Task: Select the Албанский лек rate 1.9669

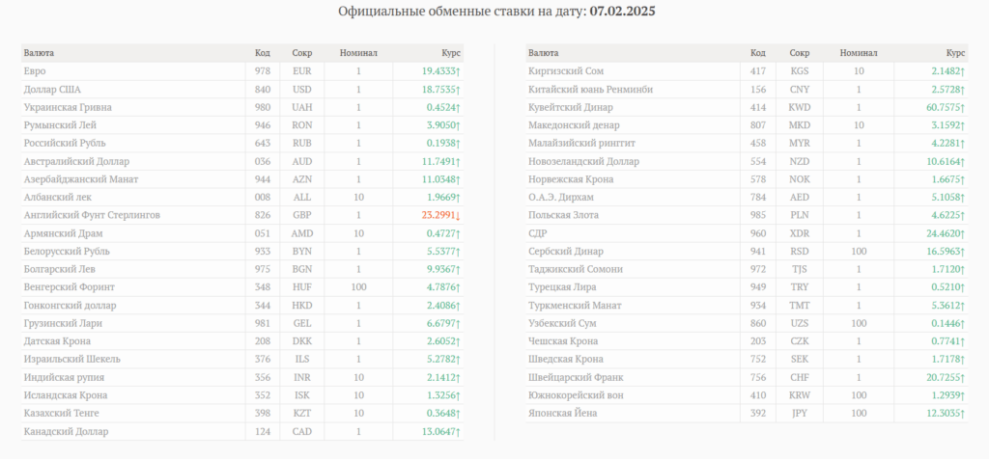Action: click(444, 197)
